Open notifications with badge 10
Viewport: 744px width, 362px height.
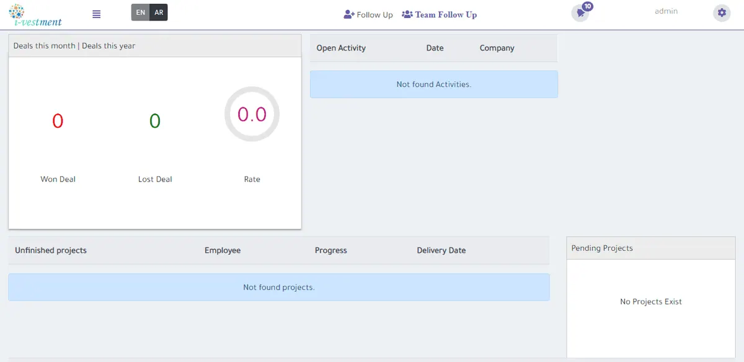pyautogui.click(x=581, y=12)
